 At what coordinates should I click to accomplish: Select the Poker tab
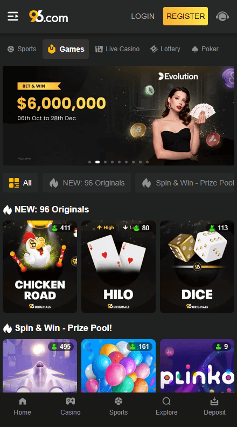pos(205,49)
